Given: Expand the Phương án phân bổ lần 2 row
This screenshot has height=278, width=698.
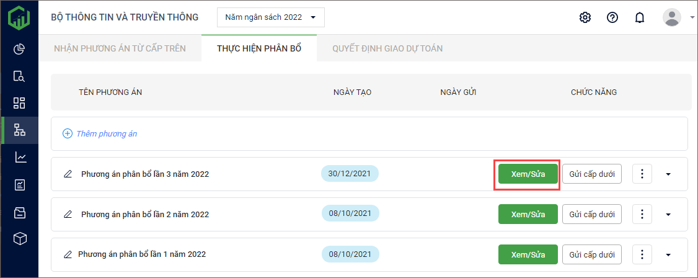Looking at the screenshot, I should point(668,215).
